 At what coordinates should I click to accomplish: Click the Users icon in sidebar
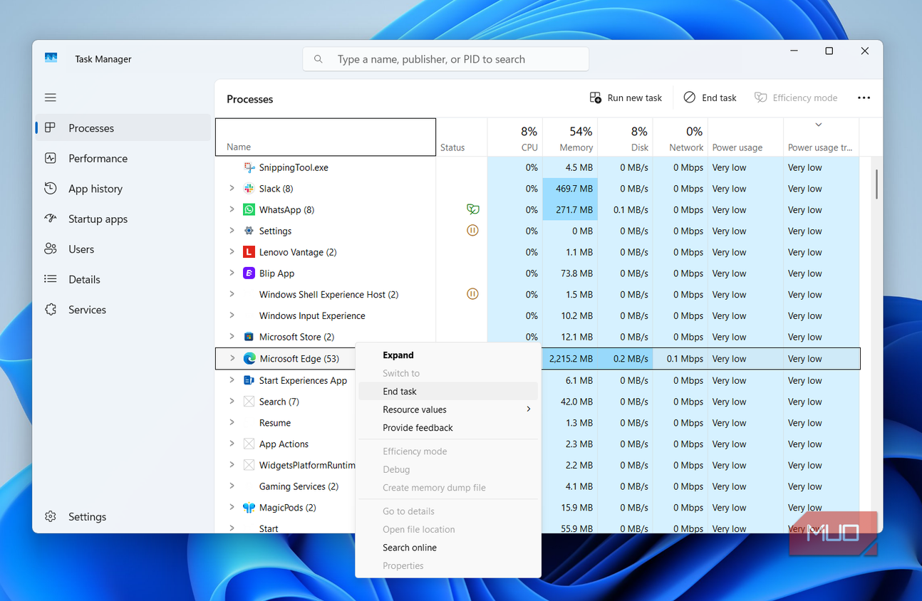(50, 249)
